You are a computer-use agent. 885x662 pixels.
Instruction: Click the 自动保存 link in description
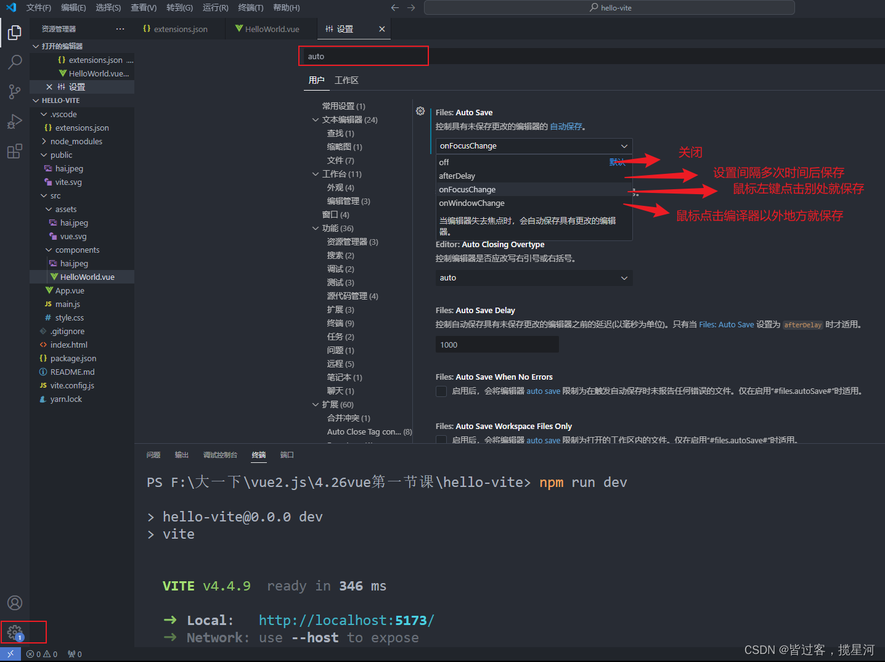tap(566, 126)
